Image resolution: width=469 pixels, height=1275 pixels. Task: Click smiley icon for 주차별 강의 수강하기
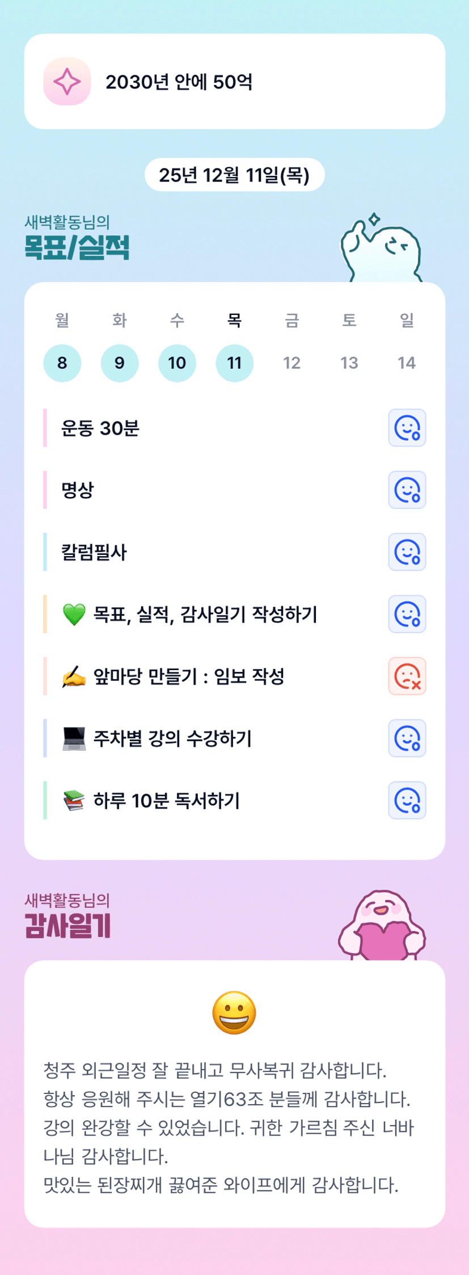click(x=407, y=738)
